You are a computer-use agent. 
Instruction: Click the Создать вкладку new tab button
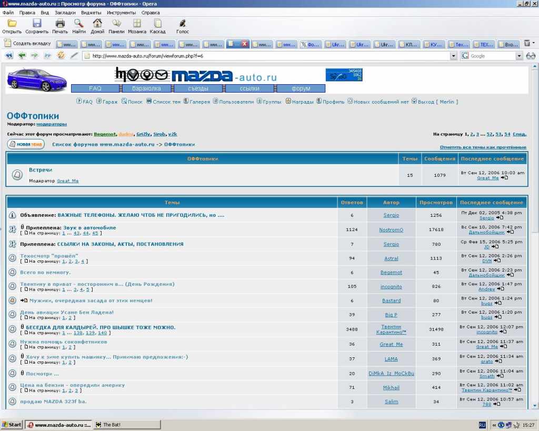coord(27,44)
